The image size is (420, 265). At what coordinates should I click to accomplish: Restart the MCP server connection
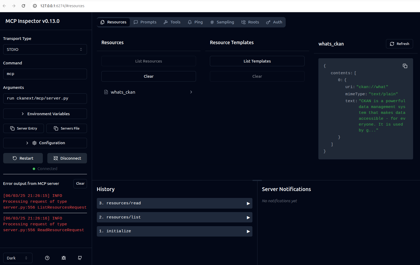pos(23,158)
